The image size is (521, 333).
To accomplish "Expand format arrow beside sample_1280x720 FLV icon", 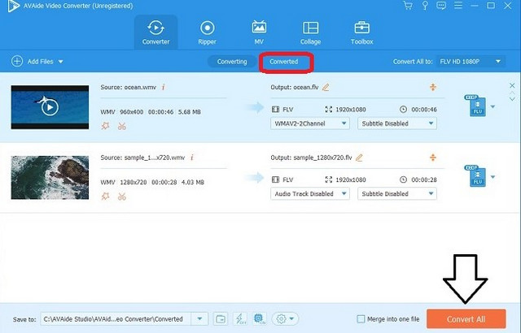I will tap(493, 177).
